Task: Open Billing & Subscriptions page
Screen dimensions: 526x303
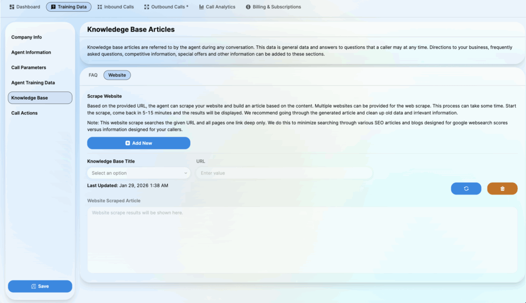Action: [x=273, y=7]
